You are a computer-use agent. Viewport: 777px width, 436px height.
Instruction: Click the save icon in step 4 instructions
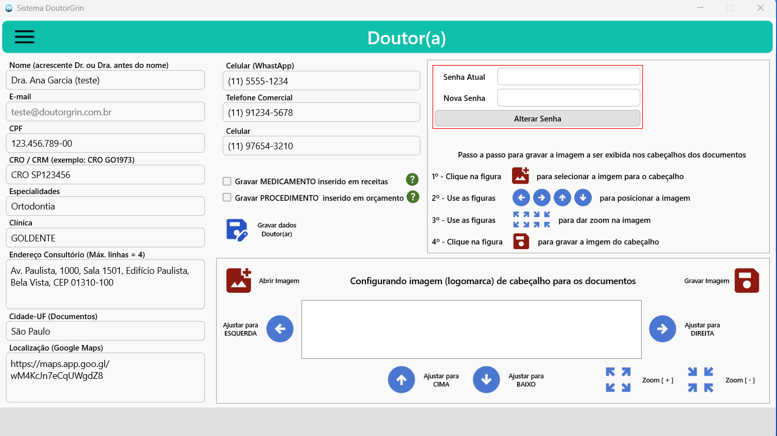(521, 241)
